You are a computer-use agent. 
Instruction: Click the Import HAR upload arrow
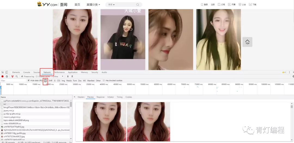68,76
